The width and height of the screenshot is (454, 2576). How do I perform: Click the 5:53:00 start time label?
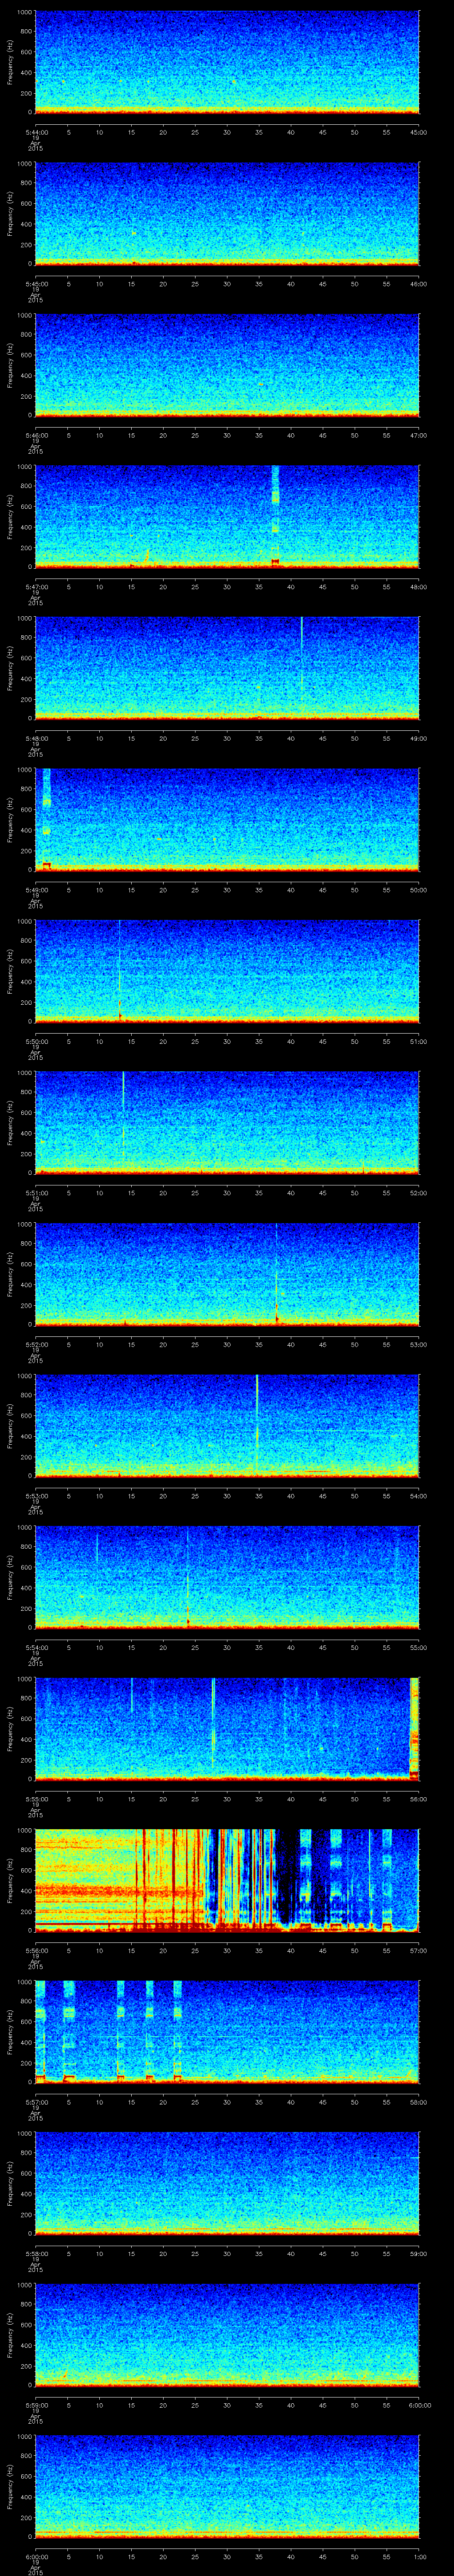36,1496
